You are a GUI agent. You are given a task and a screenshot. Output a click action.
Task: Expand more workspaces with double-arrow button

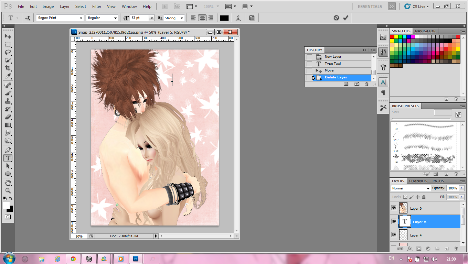[x=391, y=7]
